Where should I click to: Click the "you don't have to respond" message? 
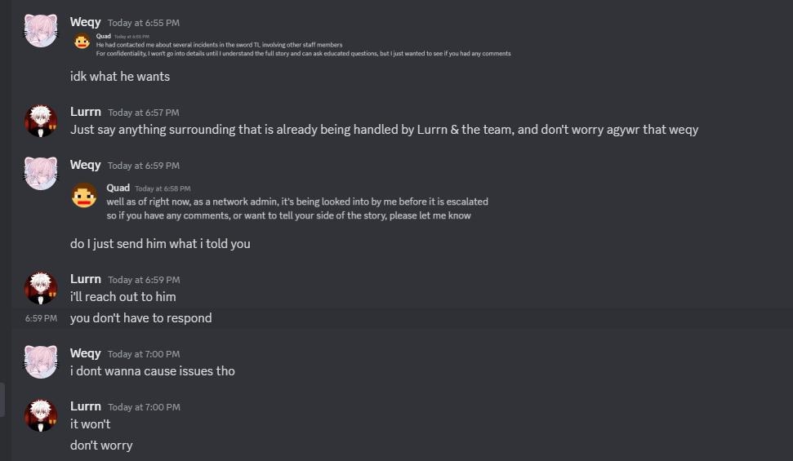coord(140,317)
